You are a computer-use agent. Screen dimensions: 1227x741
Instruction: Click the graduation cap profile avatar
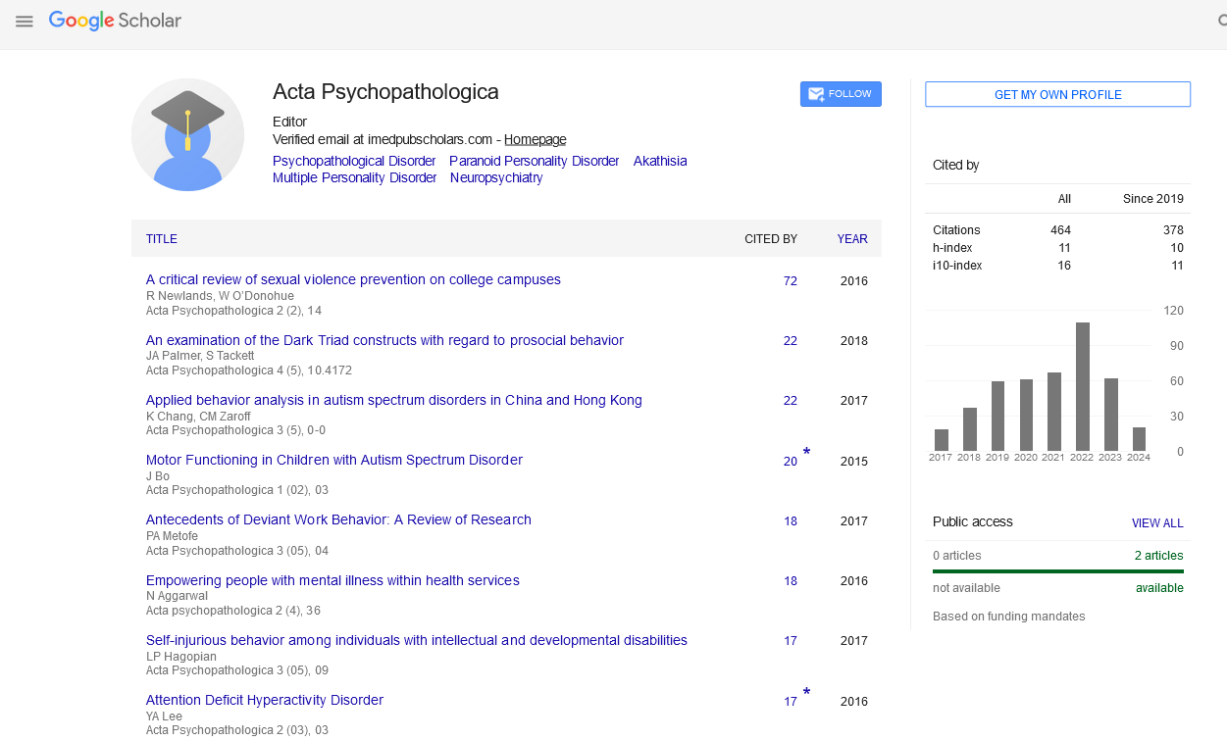pos(187,134)
